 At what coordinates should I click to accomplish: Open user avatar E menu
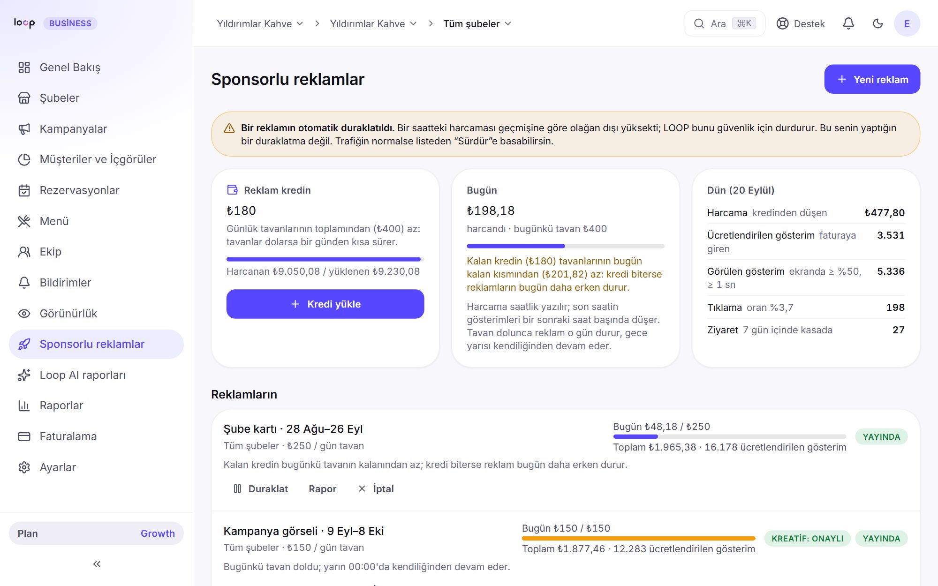pos(907,23)
